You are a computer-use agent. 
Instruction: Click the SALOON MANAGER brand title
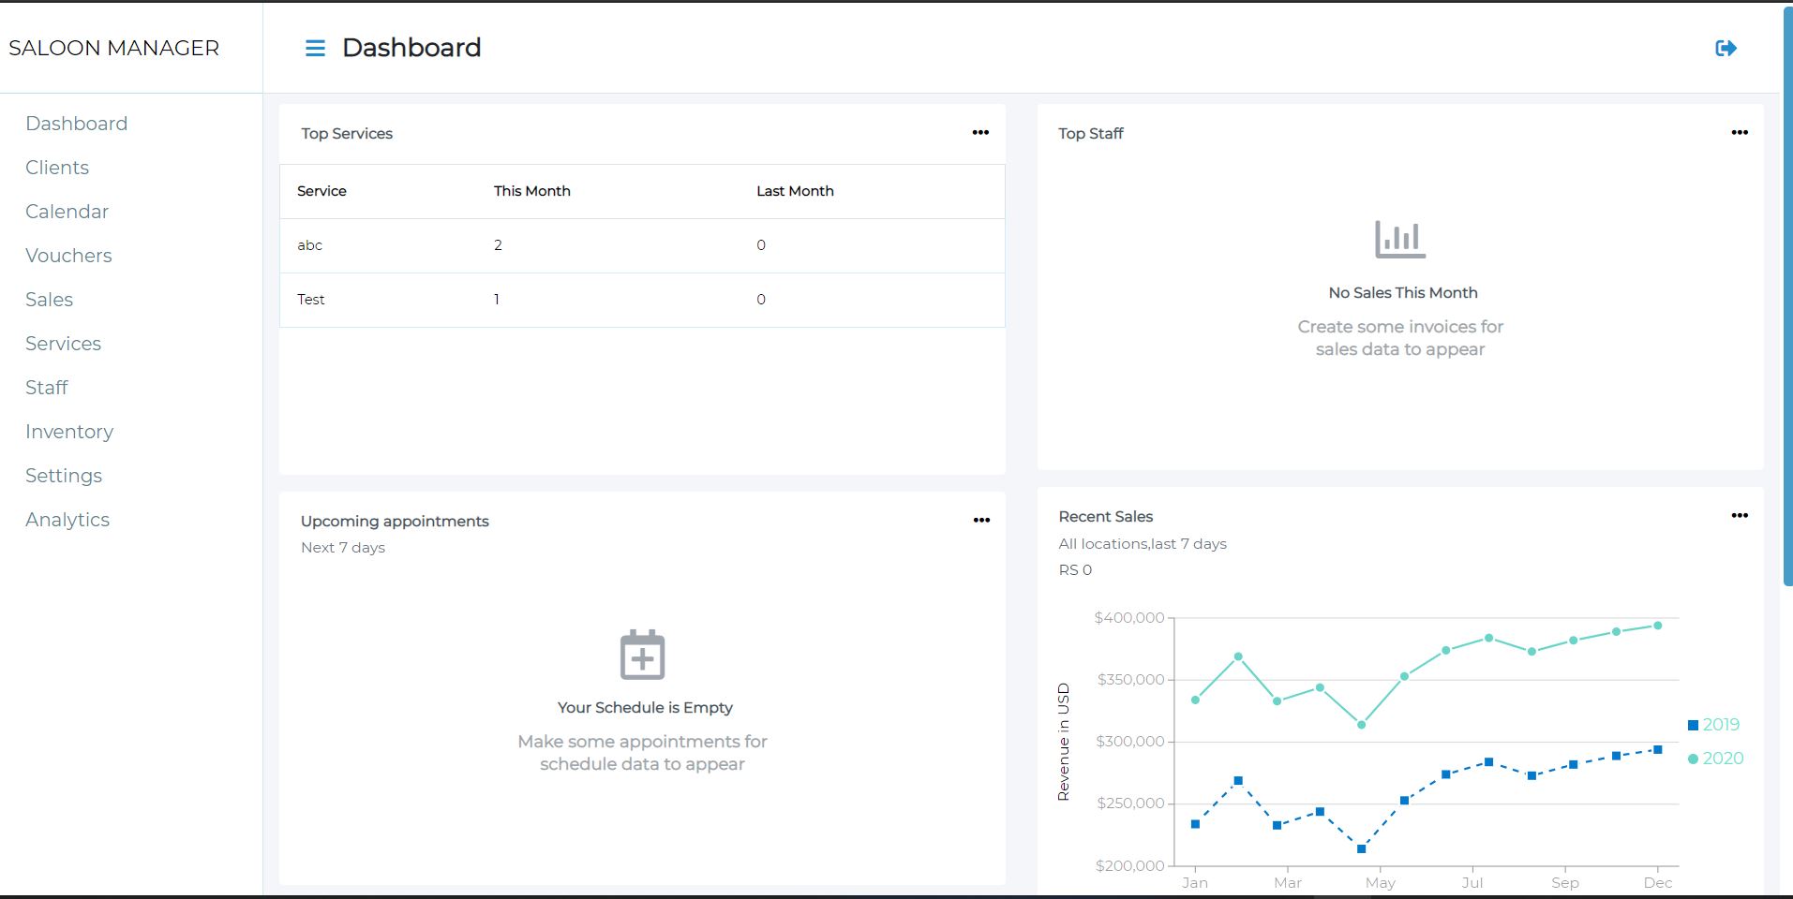coord(113,48)
